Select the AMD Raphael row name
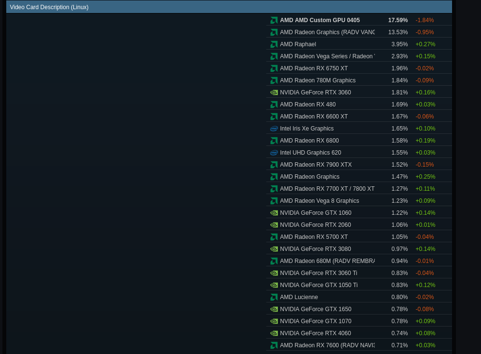The height and width of the screenshot is (354, 481). click(298, 44)
